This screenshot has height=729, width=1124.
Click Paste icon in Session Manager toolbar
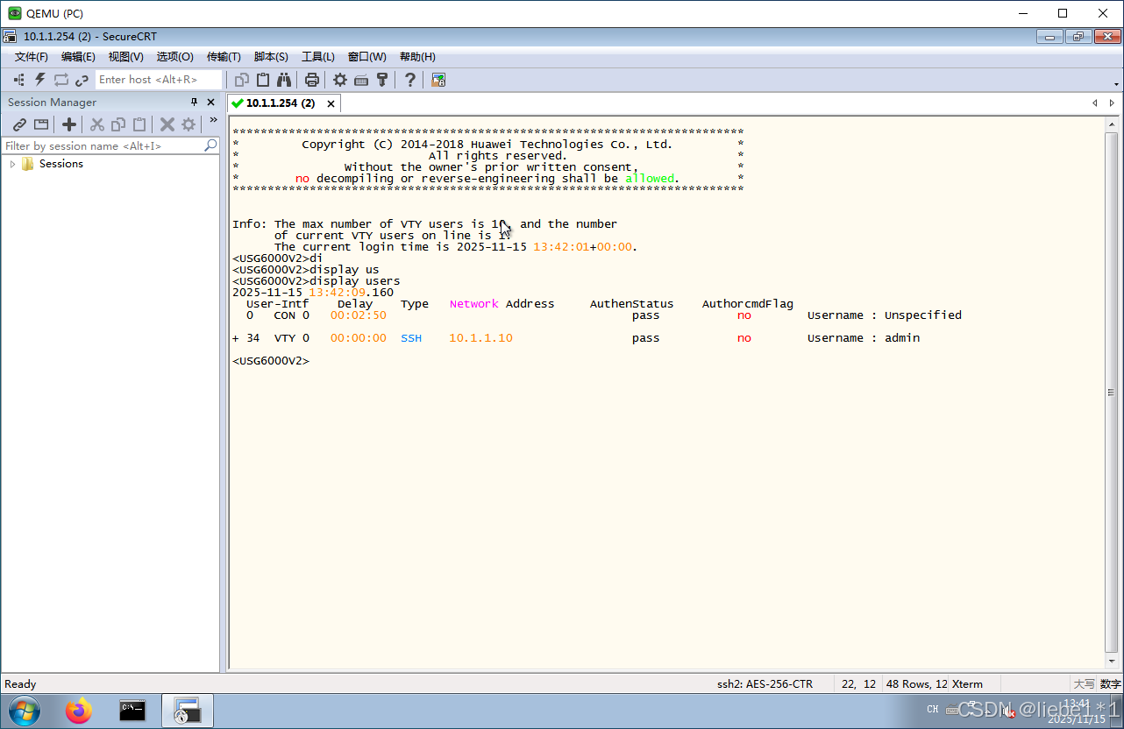click(139, 124)
